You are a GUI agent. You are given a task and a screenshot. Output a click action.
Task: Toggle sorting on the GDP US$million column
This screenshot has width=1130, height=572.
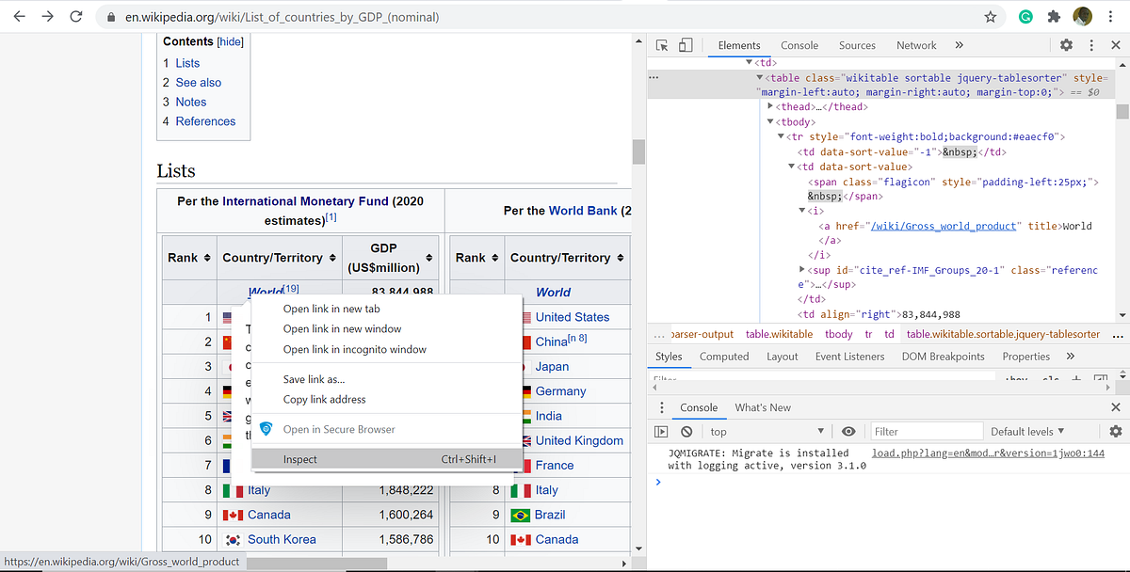tap(389, 257)
